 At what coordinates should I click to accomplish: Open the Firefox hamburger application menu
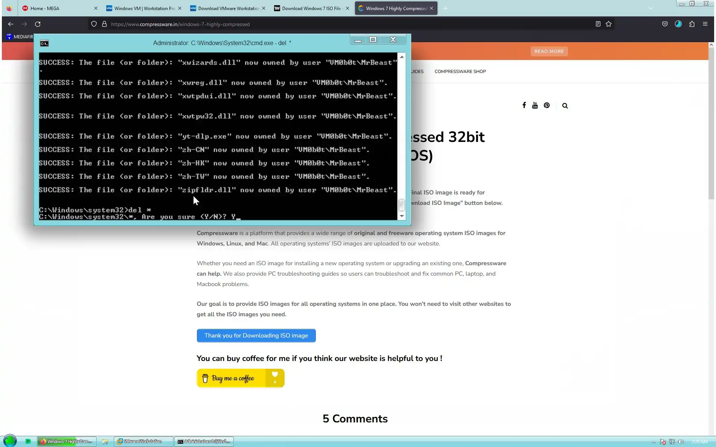click(x=705, y=24)
